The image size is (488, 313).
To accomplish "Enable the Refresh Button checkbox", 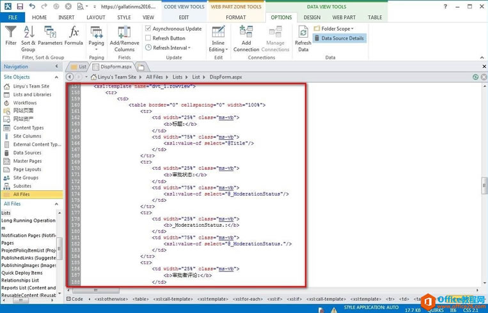I will point(148,38).
